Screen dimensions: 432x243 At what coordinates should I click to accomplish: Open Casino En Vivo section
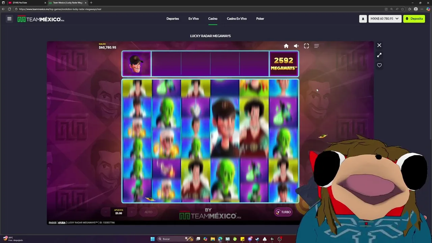237,19
